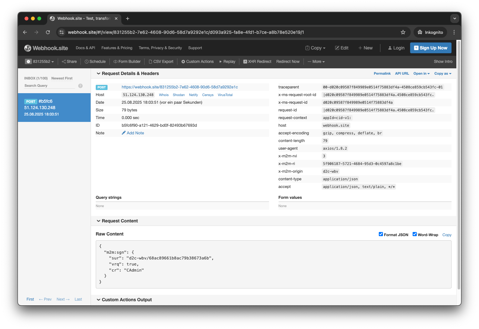Viewport: 479px width, 329px height.
Task: Disable Word-Wrap for raw content
Action: [415, 234]
